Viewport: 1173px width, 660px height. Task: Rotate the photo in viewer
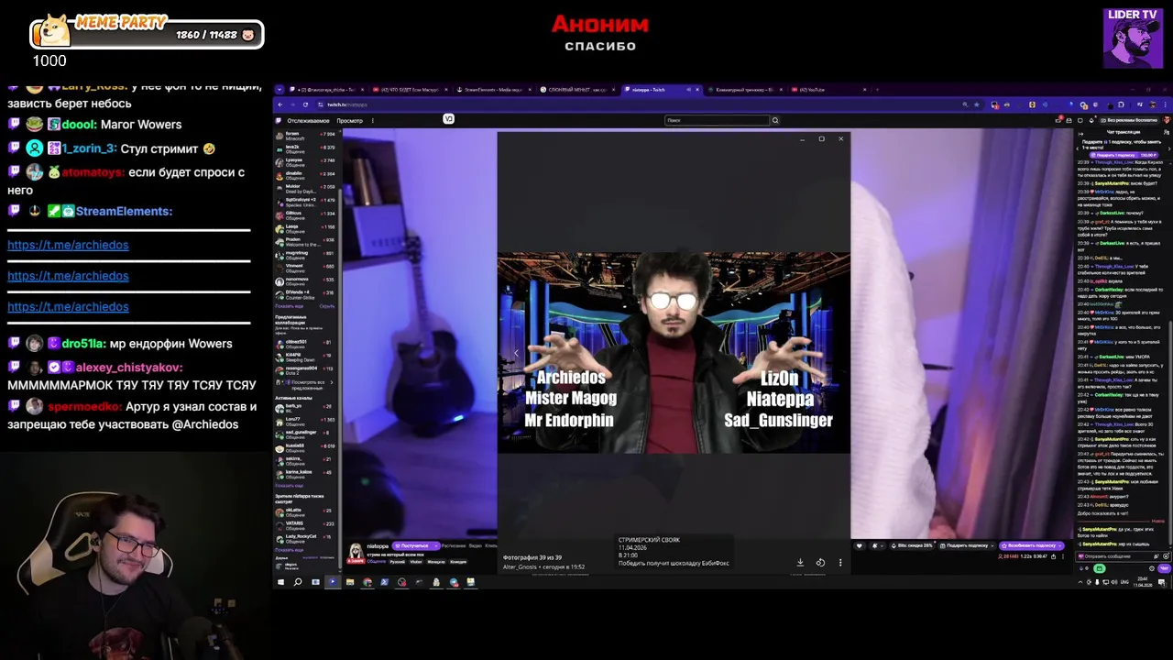(820, 563)
